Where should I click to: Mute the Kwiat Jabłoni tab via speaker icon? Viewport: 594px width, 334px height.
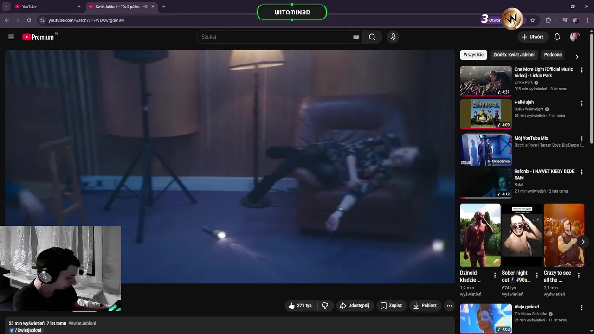point(145,6)
